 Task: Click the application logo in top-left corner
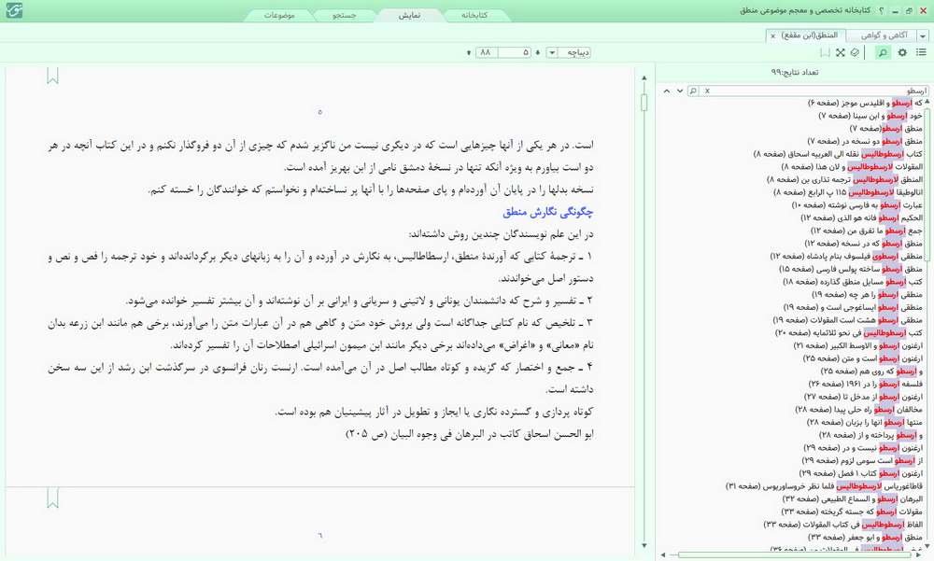pos(14,10)
